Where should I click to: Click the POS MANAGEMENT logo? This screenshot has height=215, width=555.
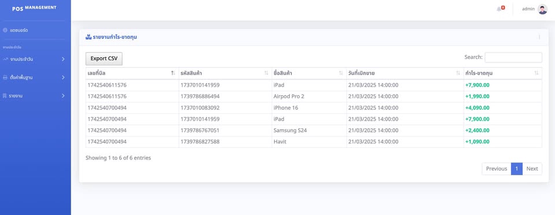tap(34, 8)
